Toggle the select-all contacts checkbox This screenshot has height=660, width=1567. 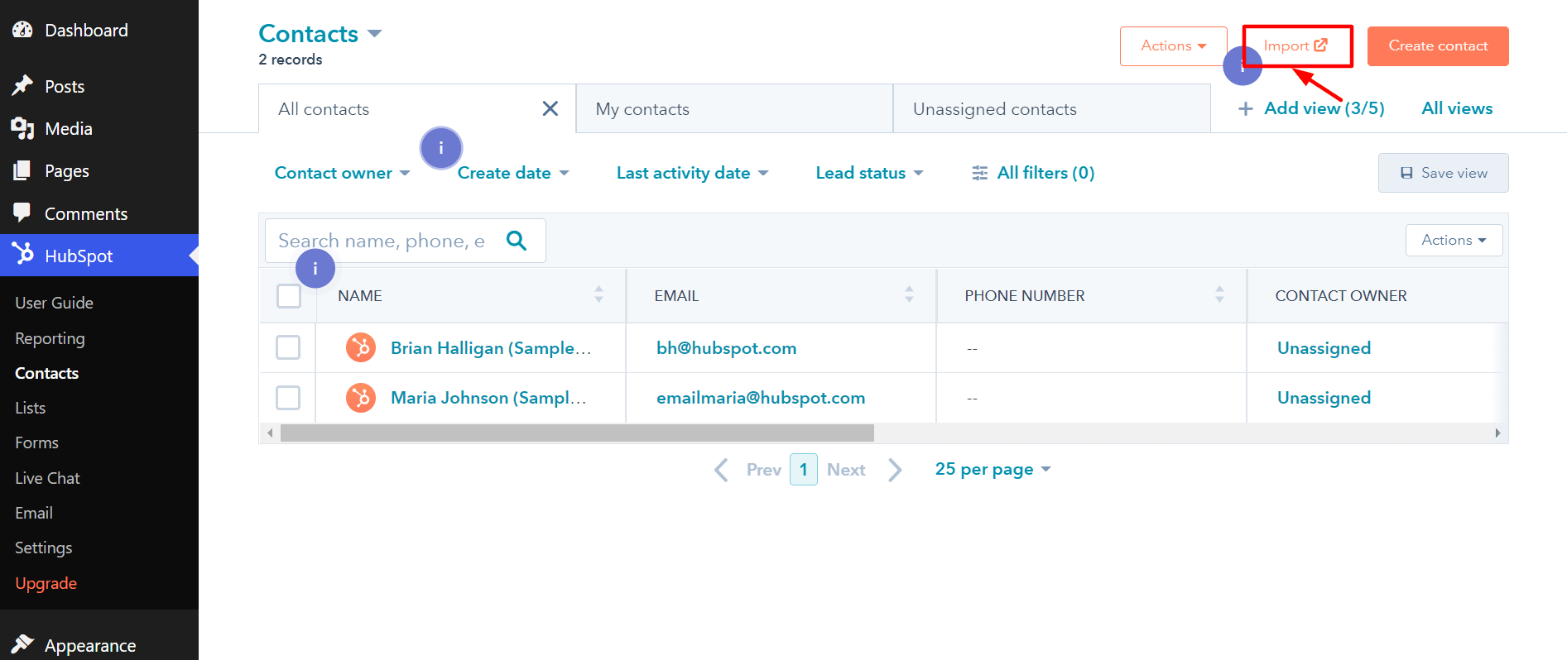pyautogui.click(x=289, y=296)
